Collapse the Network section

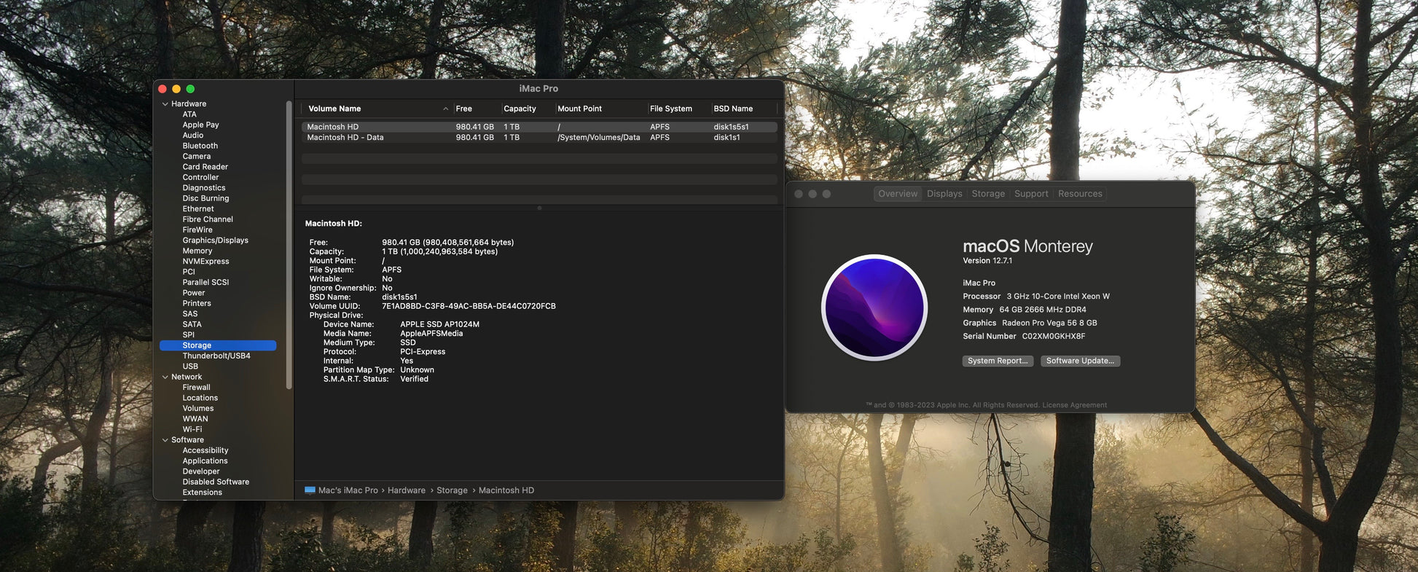pyautogui.click(x=165, y=377)
